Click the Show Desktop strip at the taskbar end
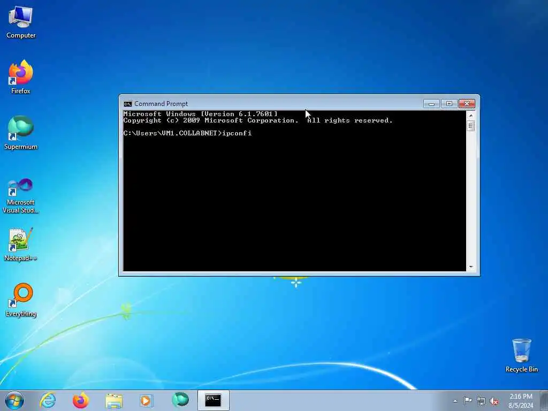 click(544, 400)
